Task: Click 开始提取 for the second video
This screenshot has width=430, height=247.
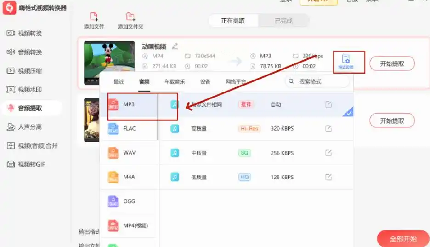Action: point(392,121)
